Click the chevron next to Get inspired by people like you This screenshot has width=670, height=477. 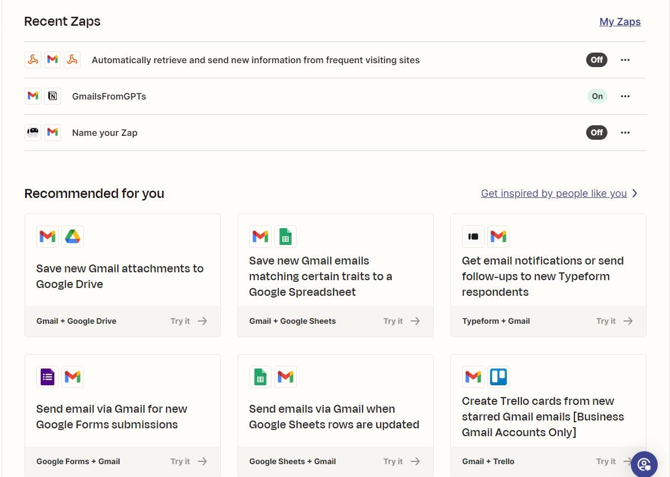click(x=635, y=193)
